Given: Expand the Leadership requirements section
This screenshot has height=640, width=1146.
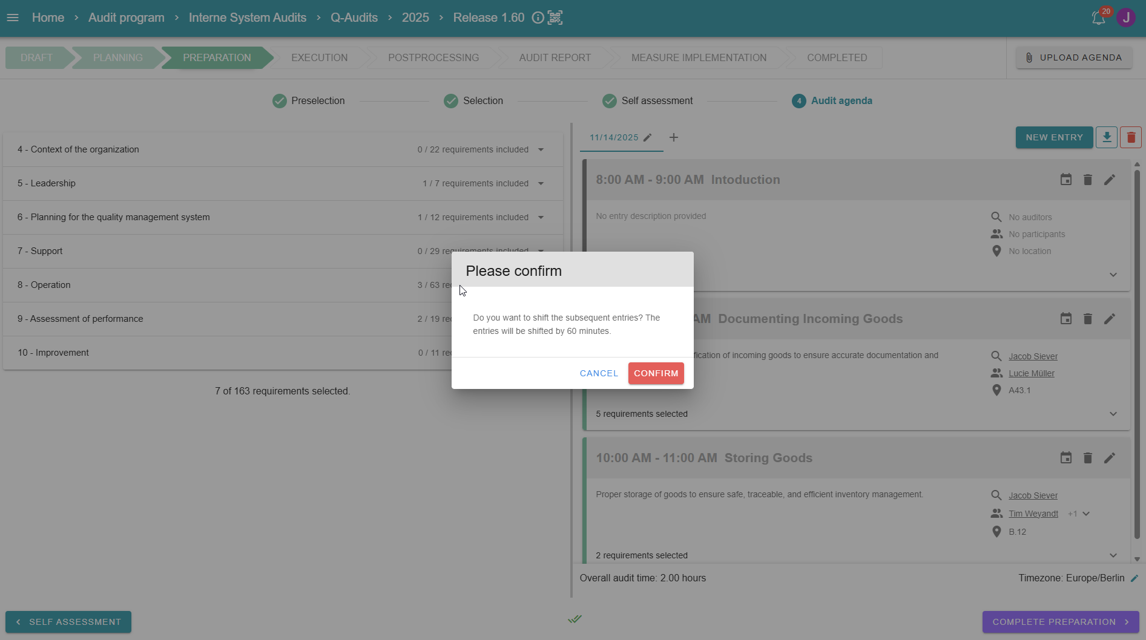Looking at the screenshot, I should tap(541, 183).
